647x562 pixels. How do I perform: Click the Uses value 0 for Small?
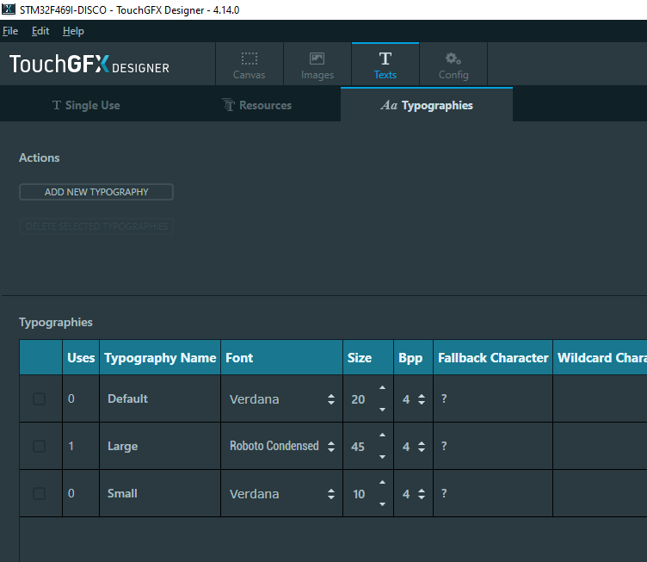click(x=71, y=493)
